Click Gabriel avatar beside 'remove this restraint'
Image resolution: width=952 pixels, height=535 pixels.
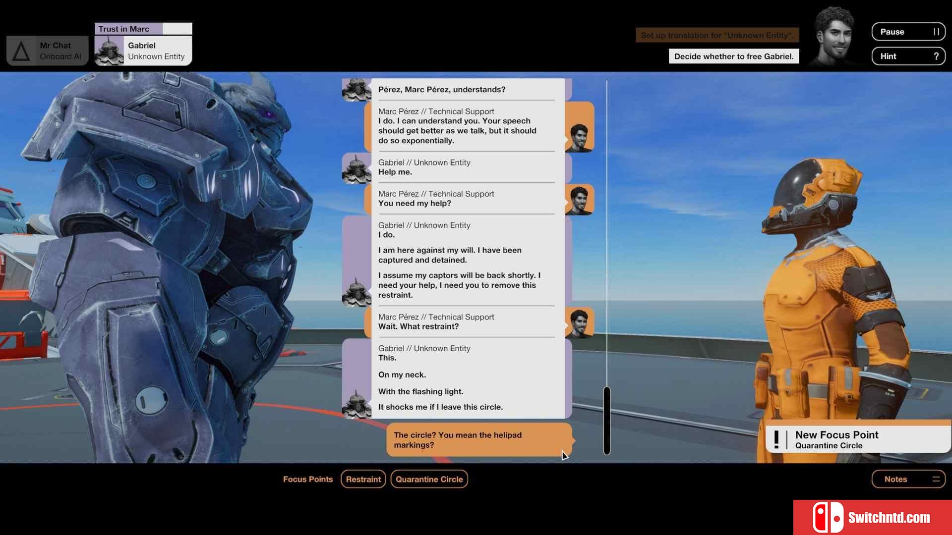[x=357, y=292]
